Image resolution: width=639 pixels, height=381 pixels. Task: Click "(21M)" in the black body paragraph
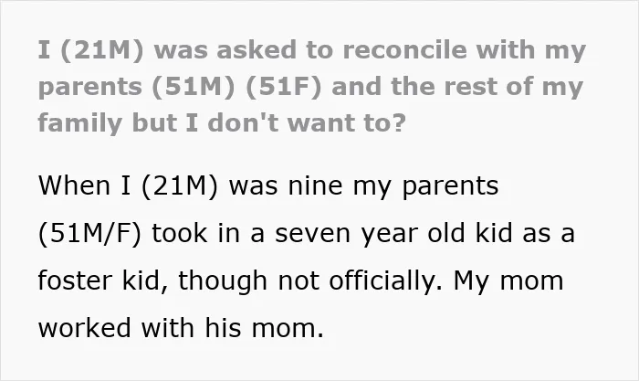180,186
